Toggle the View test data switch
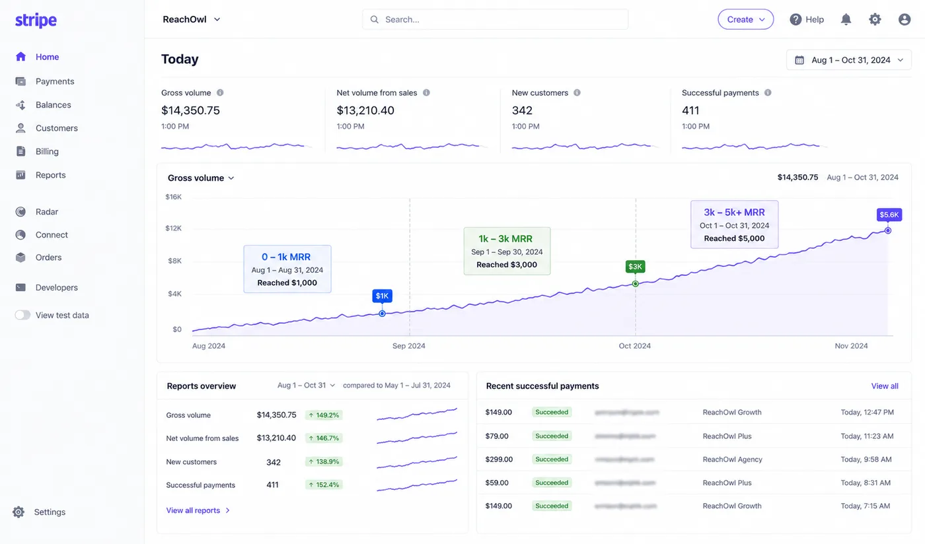This screenshot has width=925, height=544. (23, 315)
